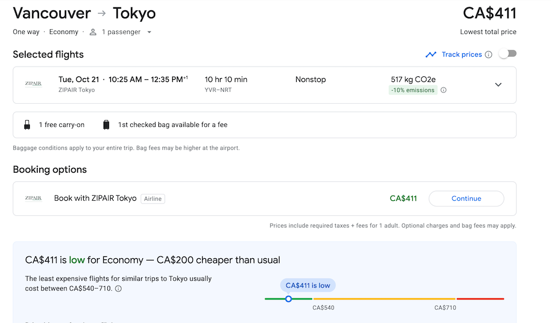Click the '10 hr 10 min' duration text
The width and height of the screenshot is (551, 323).
point(226,79)
